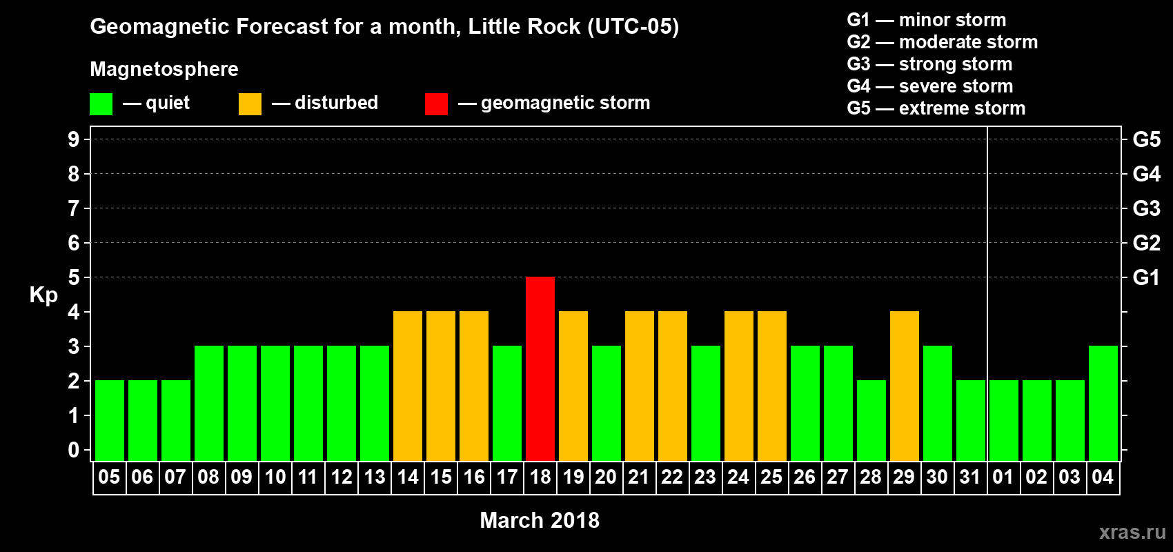
Task: Click the orange bar above date 22
Action: click(673, 386)
